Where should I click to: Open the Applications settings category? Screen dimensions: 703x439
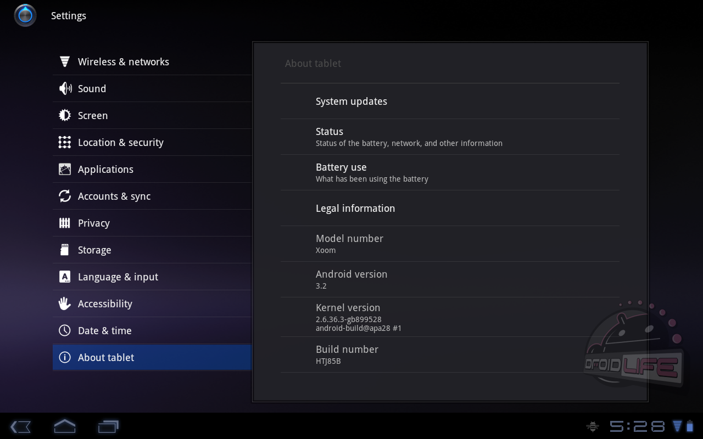click(105, 169)
